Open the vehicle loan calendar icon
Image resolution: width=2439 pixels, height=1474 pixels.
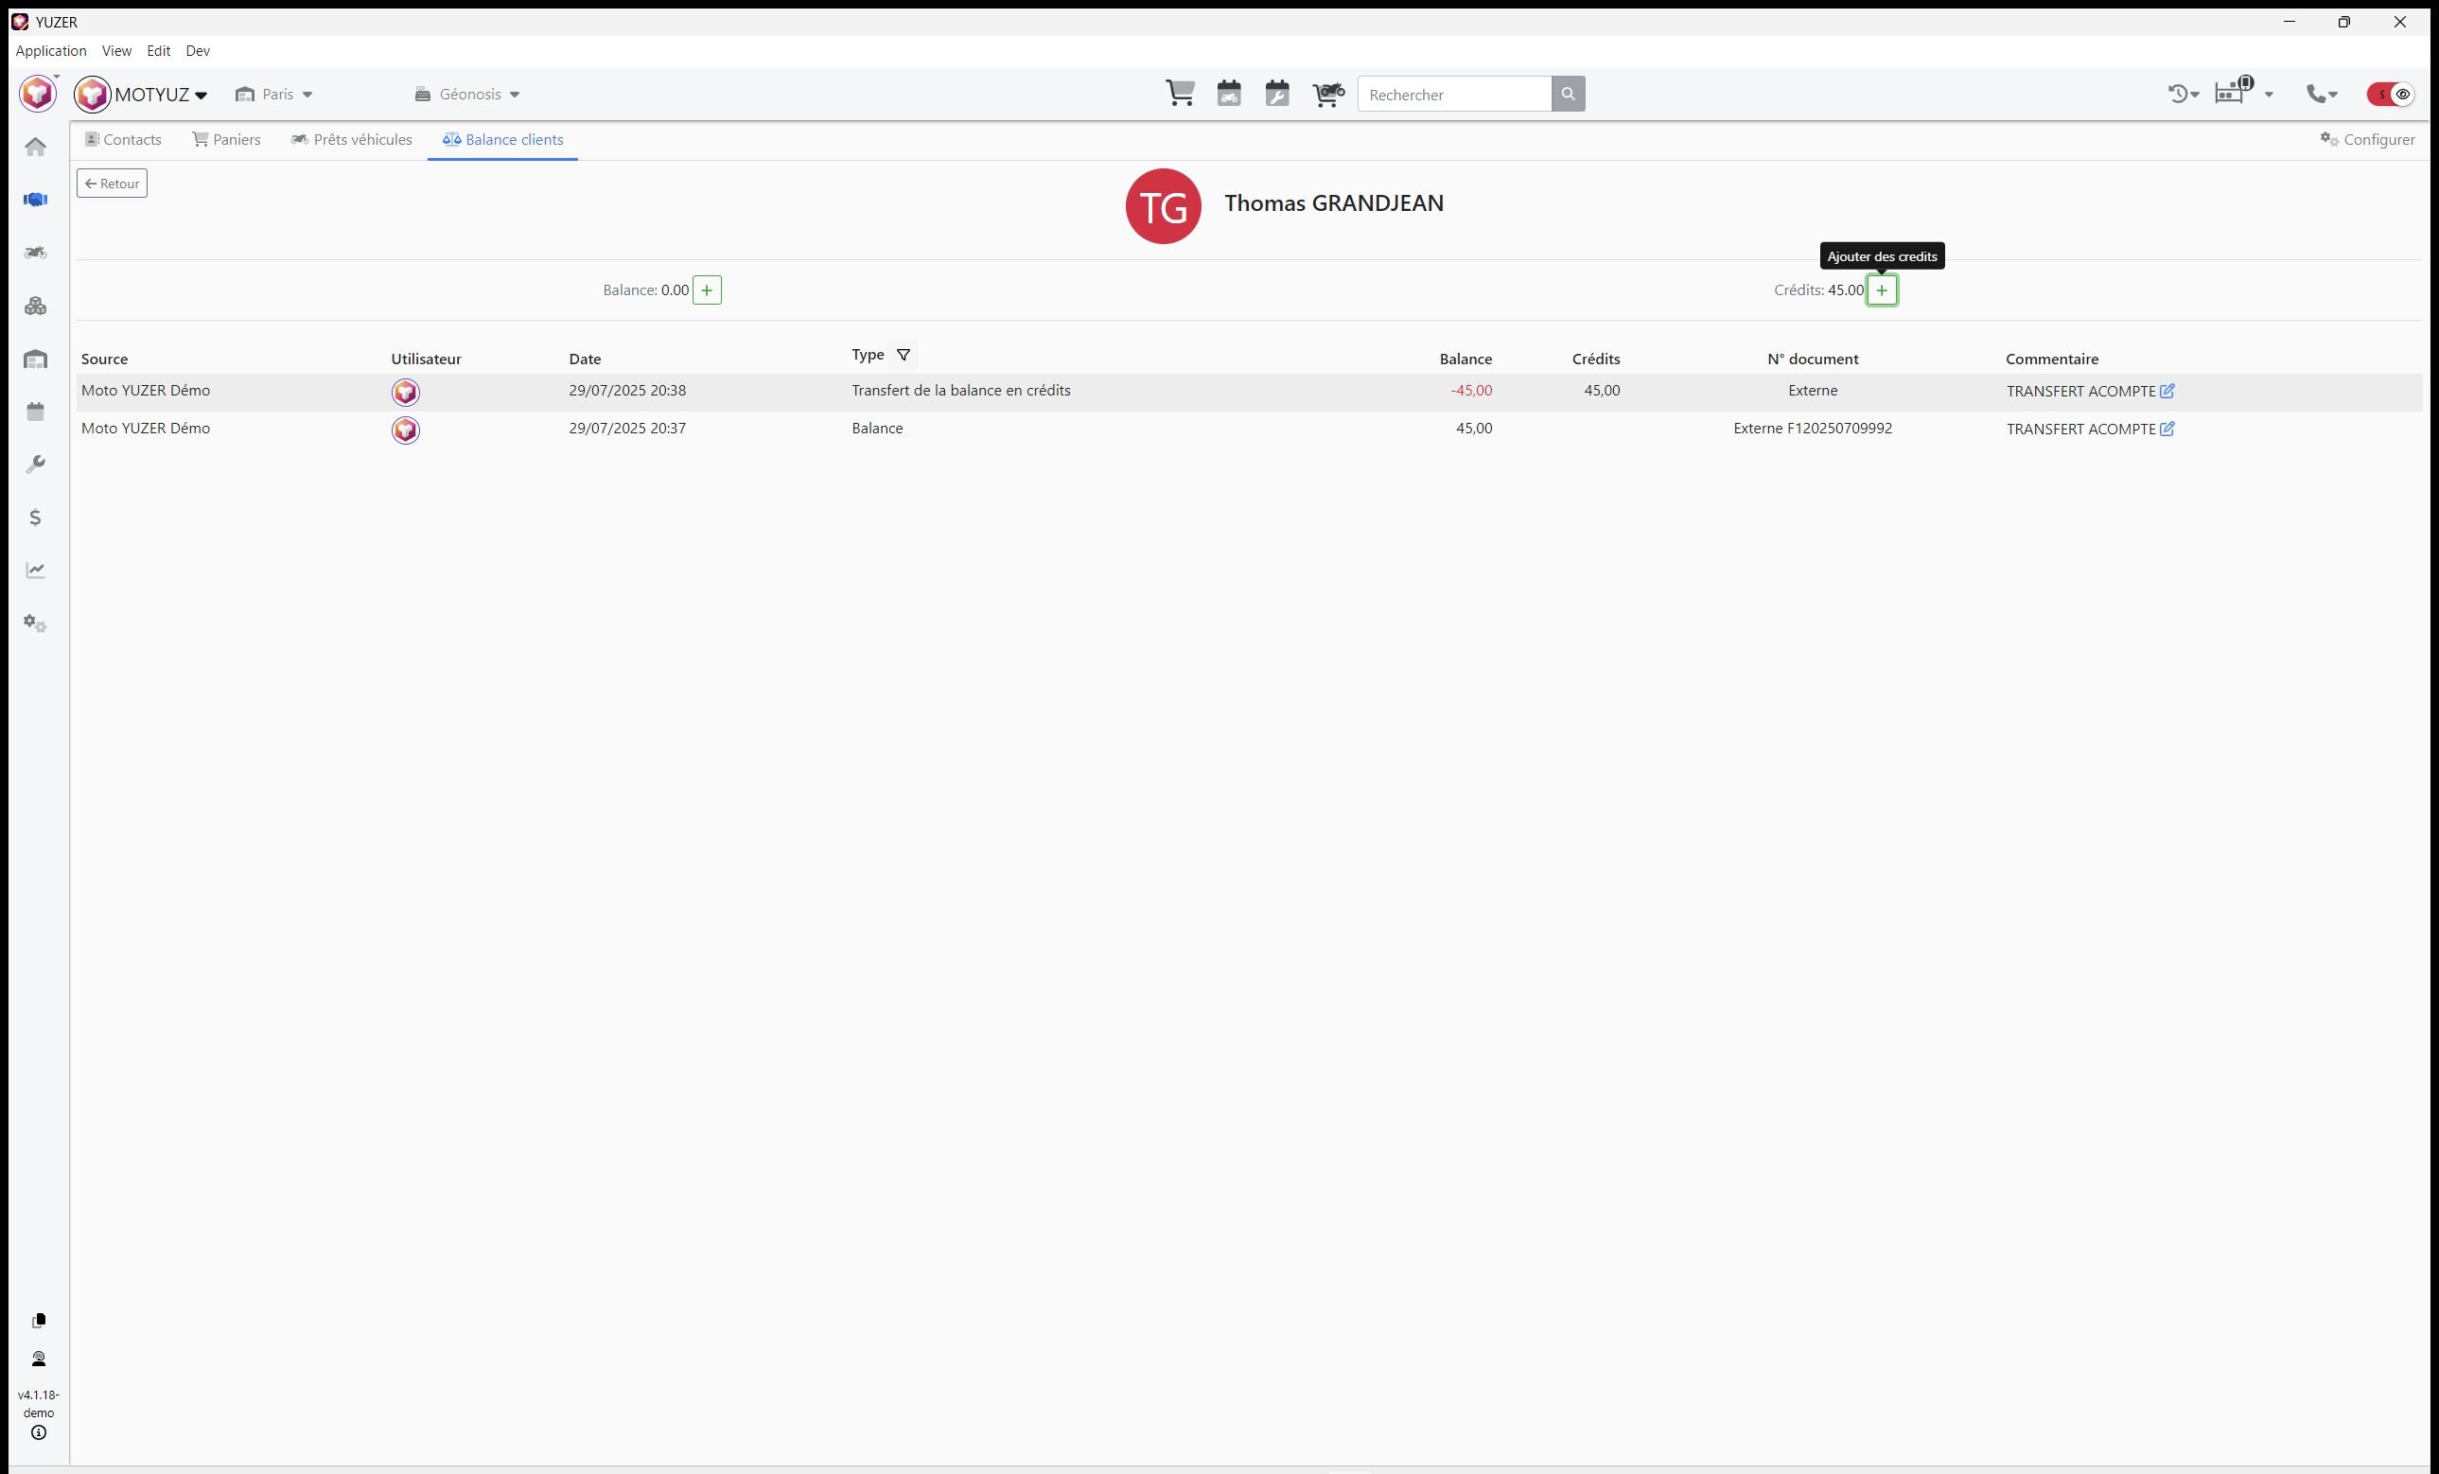point(1228,94)
